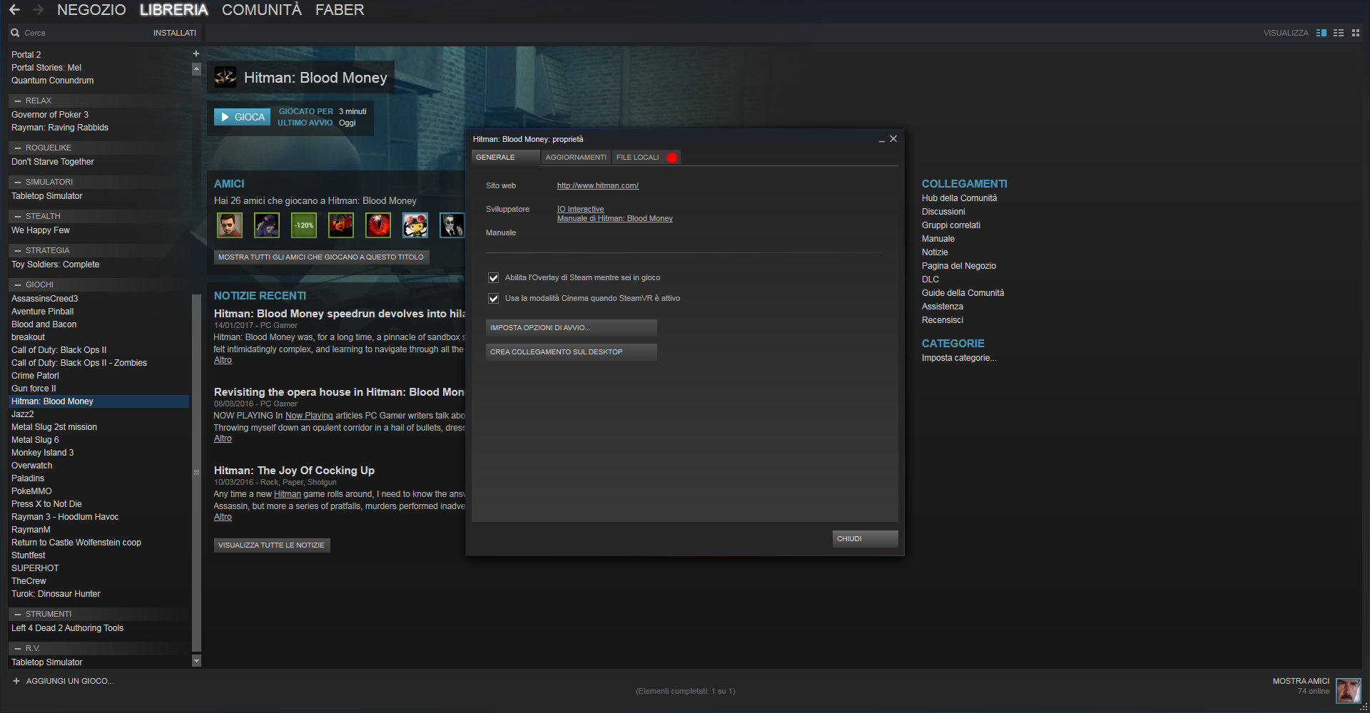Viewport: 1370px width, 713px height.
Task: Open the fourth friend avatar in Amici
Action: [x=341, y=225]
